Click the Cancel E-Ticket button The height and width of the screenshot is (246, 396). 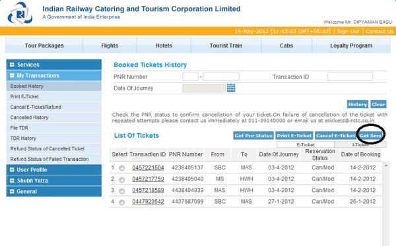point(336,135)
